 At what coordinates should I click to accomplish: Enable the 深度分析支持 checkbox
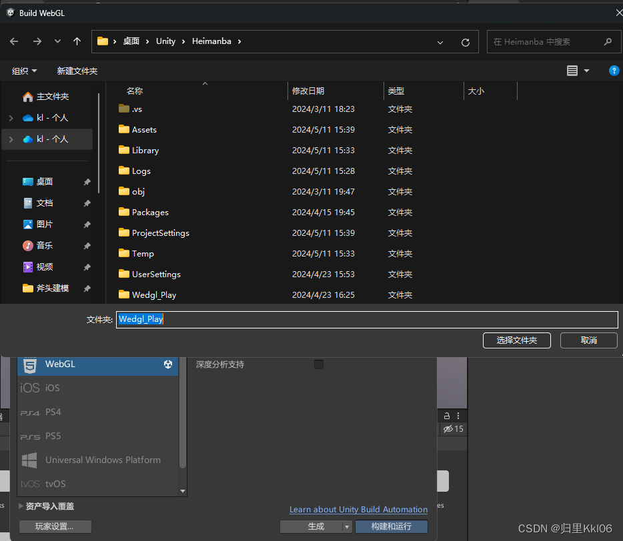[x=318, y=364]
